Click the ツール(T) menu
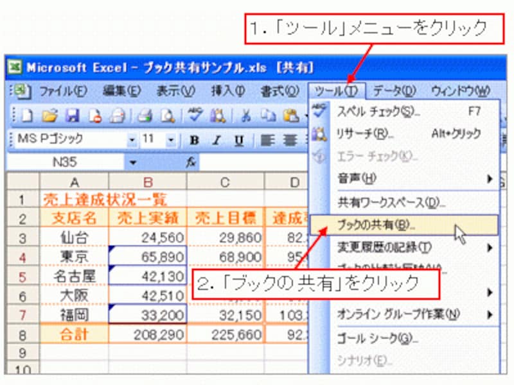Viewport: 514px width, 385px height. [x=336, y=91]
